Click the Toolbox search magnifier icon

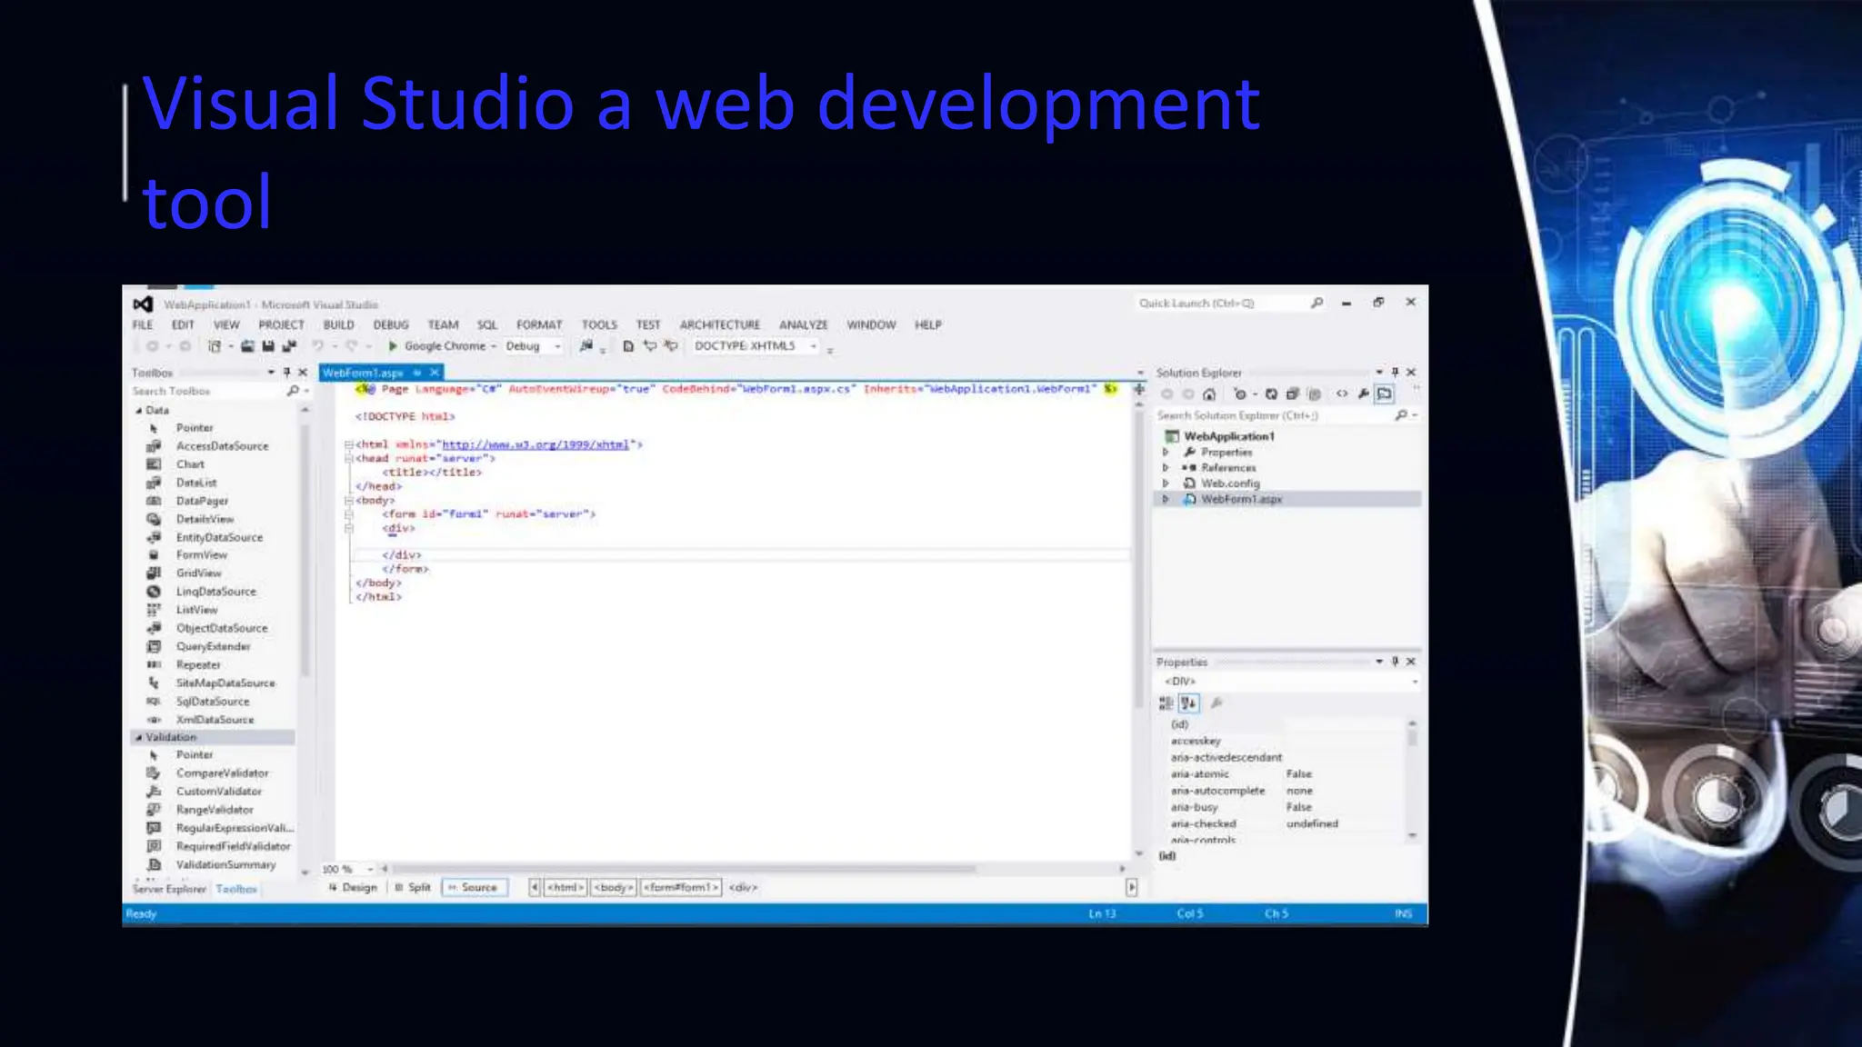pos(293,391)
